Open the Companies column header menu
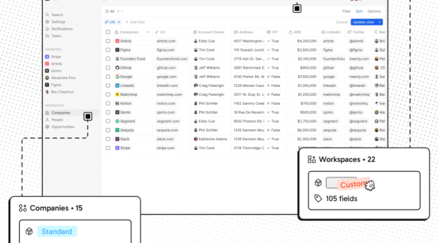Image resolution: width=438 pixels, height=243 pixels. tap(127, 32)
